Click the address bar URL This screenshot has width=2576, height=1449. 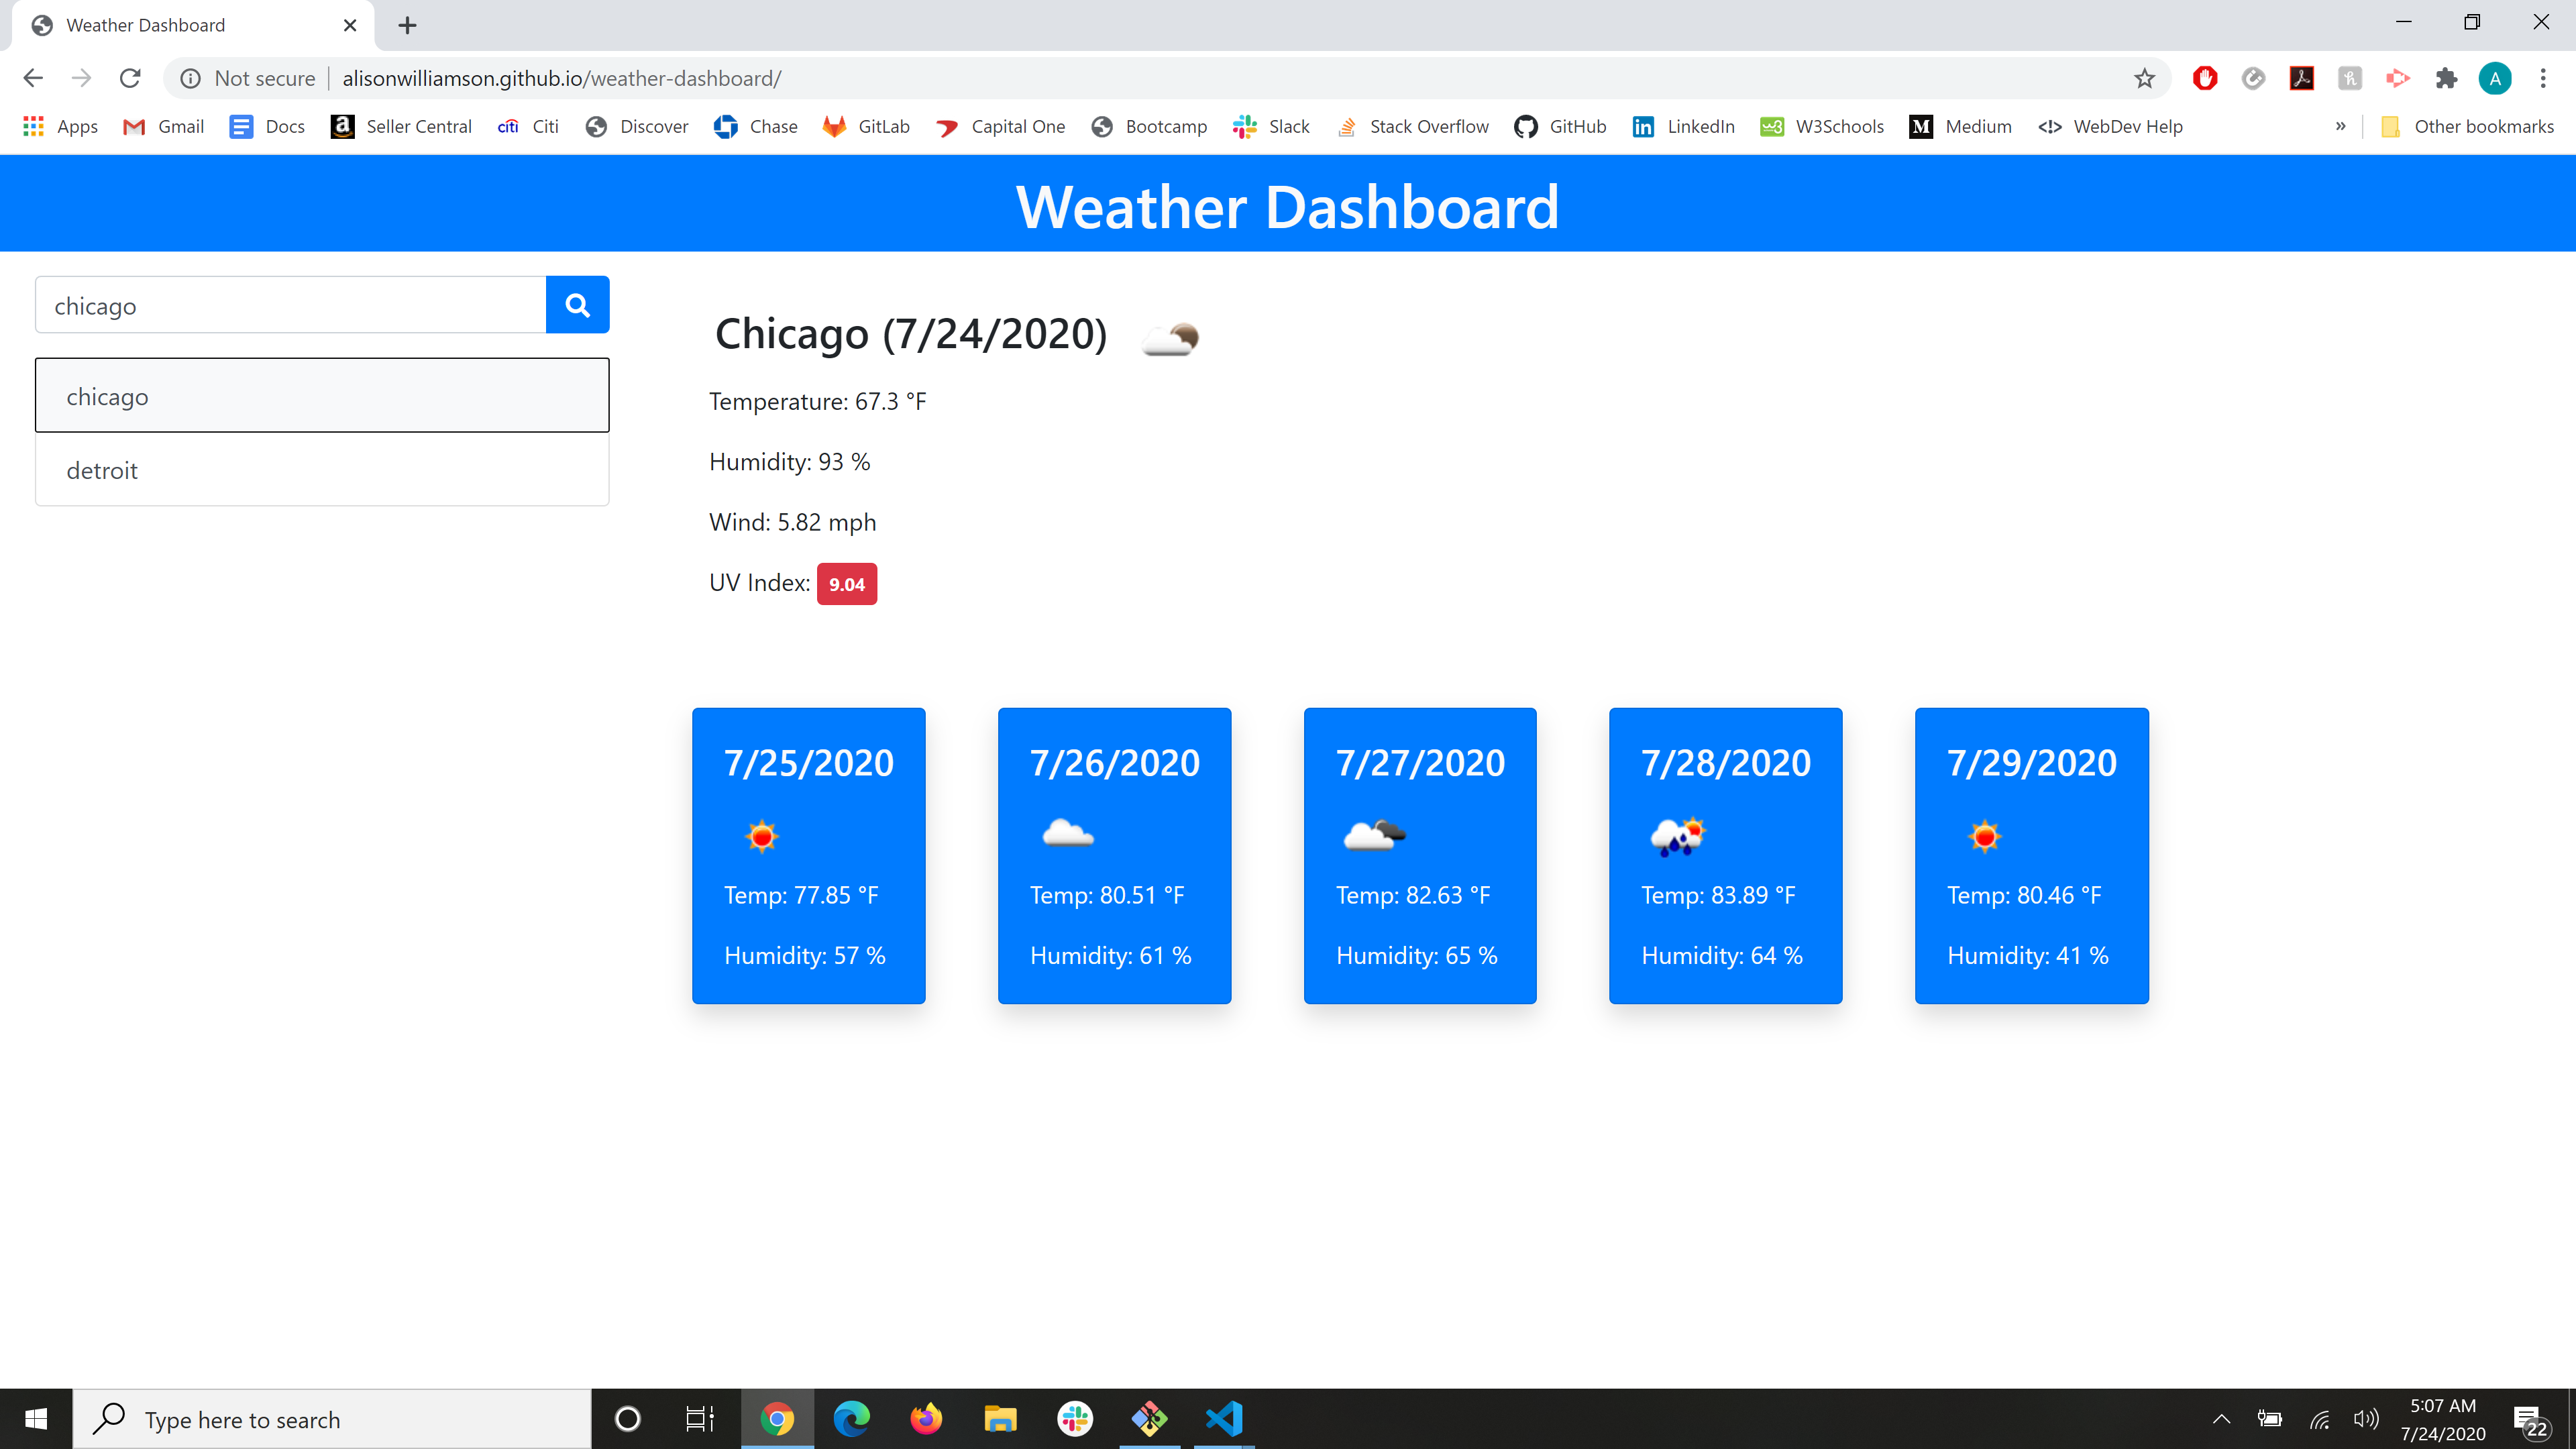(x=562, y=78)
